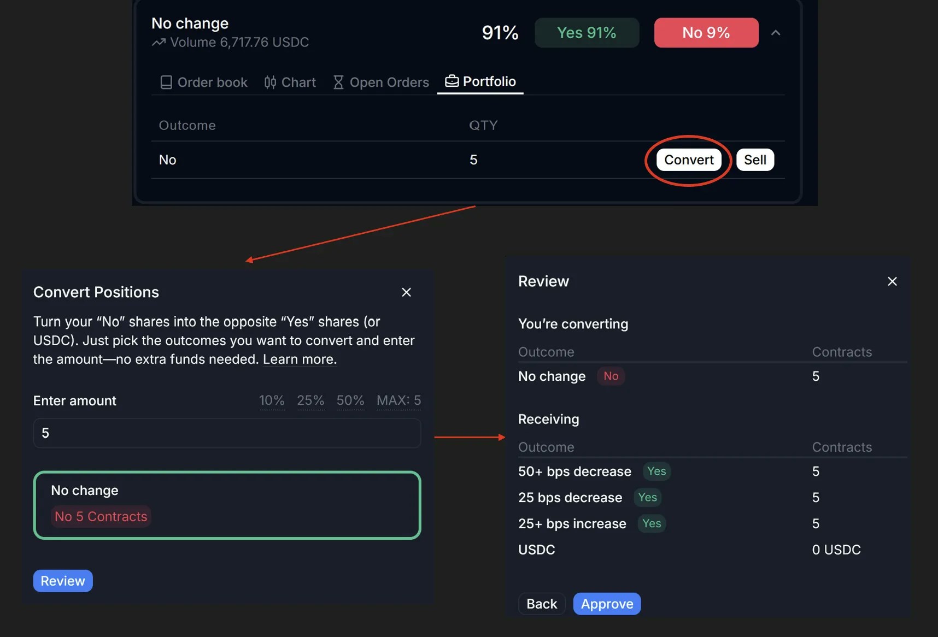
Task: Set amount using the 50% preset
Action: (350, 400)
